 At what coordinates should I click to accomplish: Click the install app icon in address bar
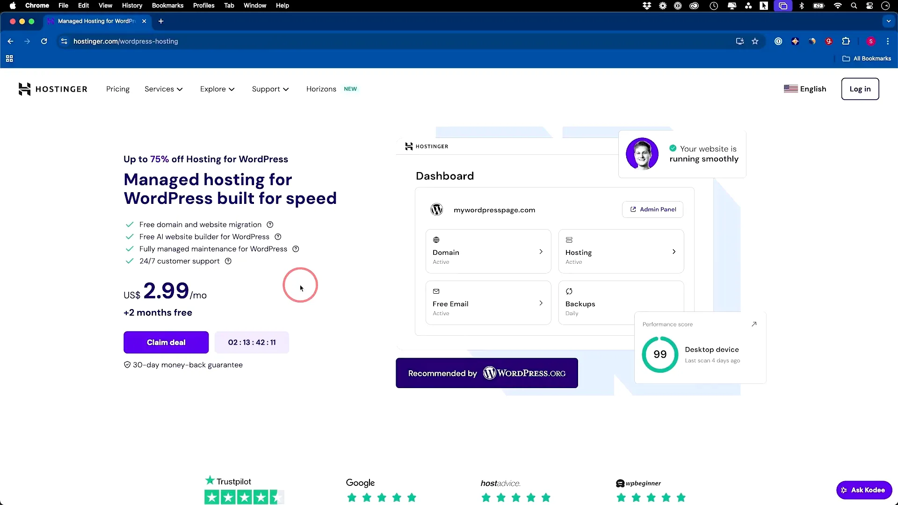coord(740,41)
